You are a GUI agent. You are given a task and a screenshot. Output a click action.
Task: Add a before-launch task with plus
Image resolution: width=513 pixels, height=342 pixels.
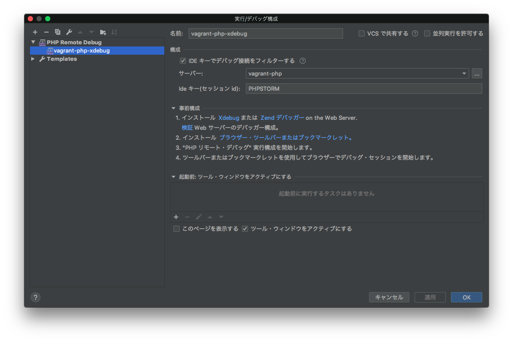(x=176, y=217)
